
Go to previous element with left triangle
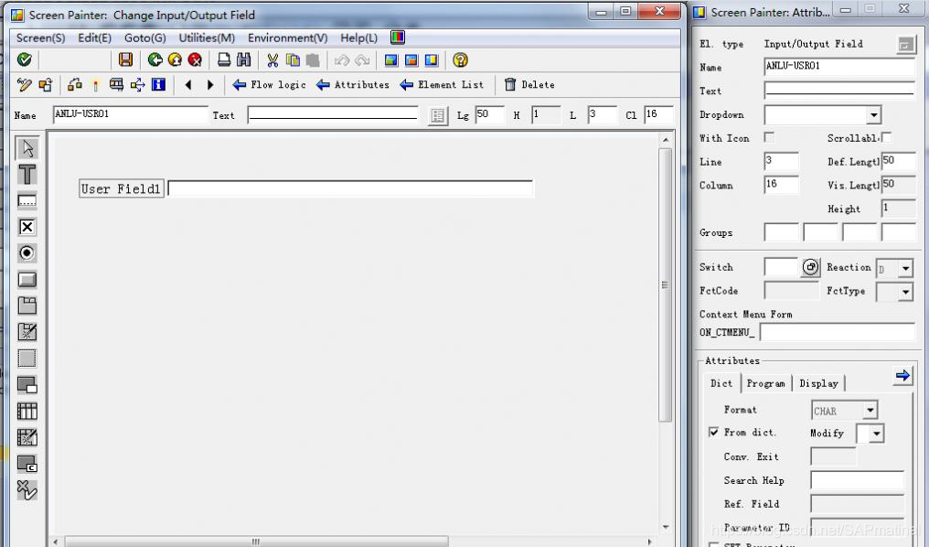click(188, 85)
